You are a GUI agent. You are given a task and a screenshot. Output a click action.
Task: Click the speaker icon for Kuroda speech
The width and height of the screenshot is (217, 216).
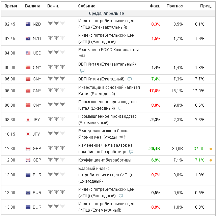[x=122, y=137]
